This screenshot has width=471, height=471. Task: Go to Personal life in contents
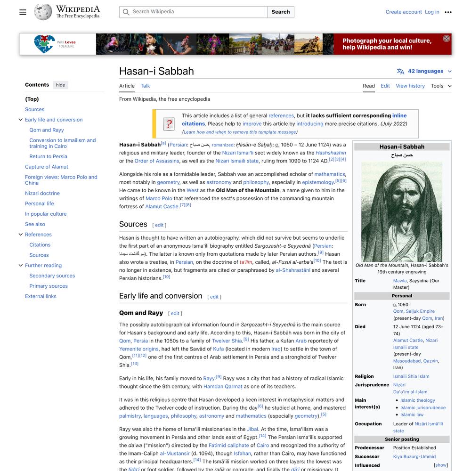click(x=40, y=203)
